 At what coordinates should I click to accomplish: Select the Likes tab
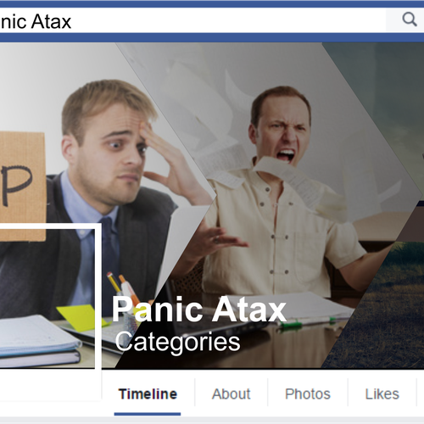pyautogui.click(x=382, y=393)
